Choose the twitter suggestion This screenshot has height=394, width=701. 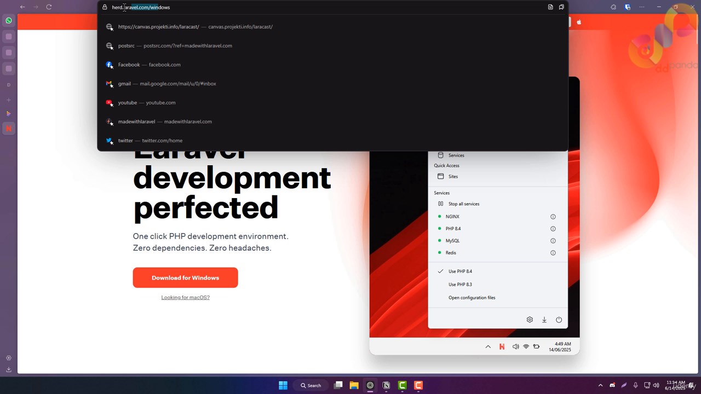[332, 141]
